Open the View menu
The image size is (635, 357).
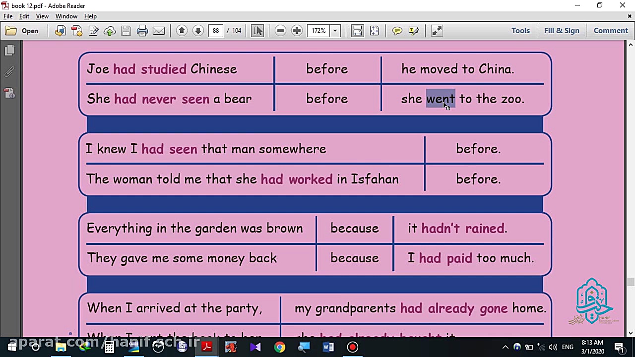42,16
